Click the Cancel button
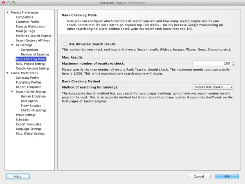Screen dimensions: 245x184 199,176
